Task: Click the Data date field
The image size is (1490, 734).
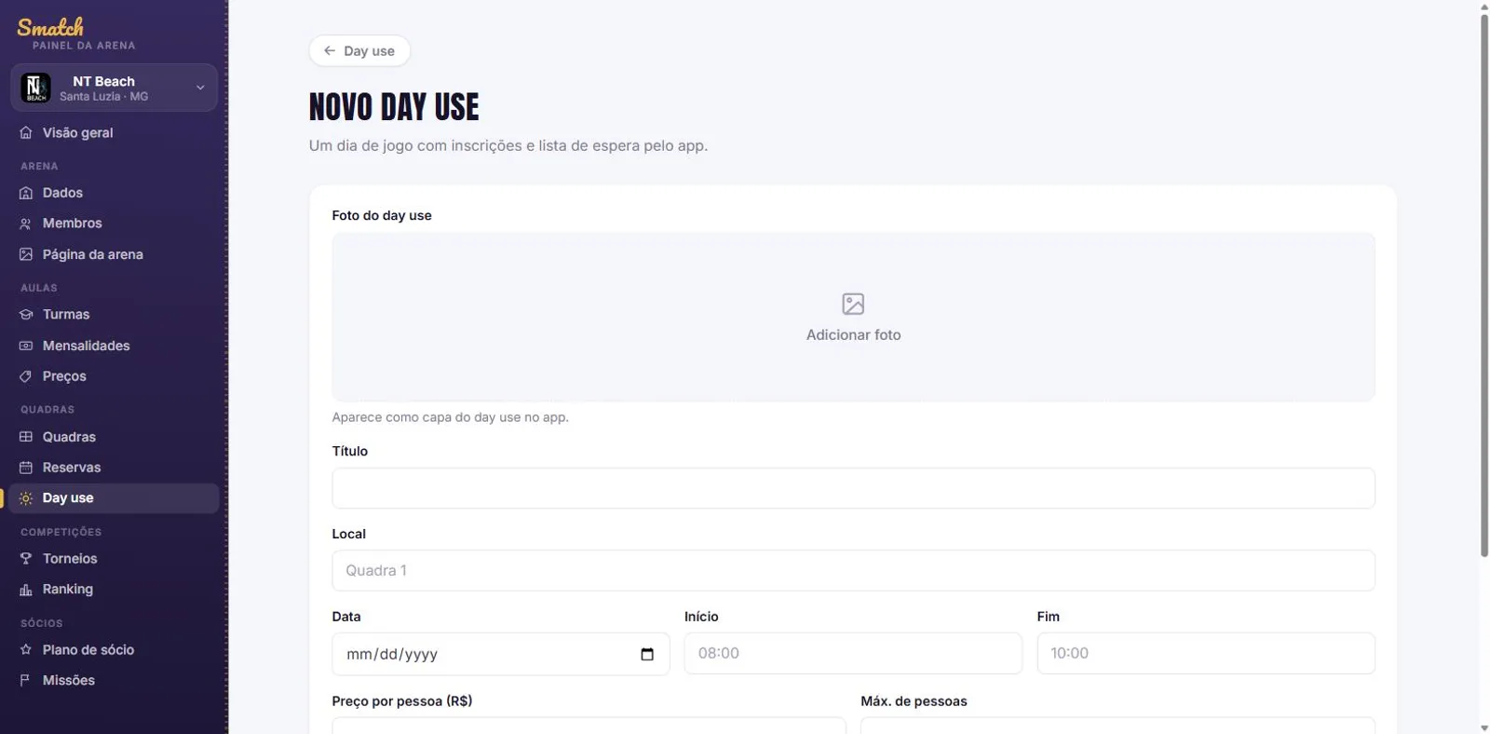Action: pos(501,654)
